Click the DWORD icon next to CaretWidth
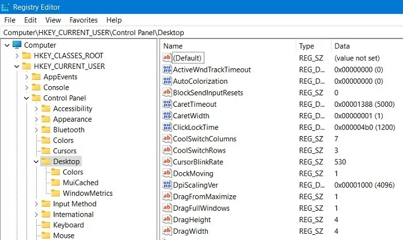The image size is (403, 240). tap(168, 115)
